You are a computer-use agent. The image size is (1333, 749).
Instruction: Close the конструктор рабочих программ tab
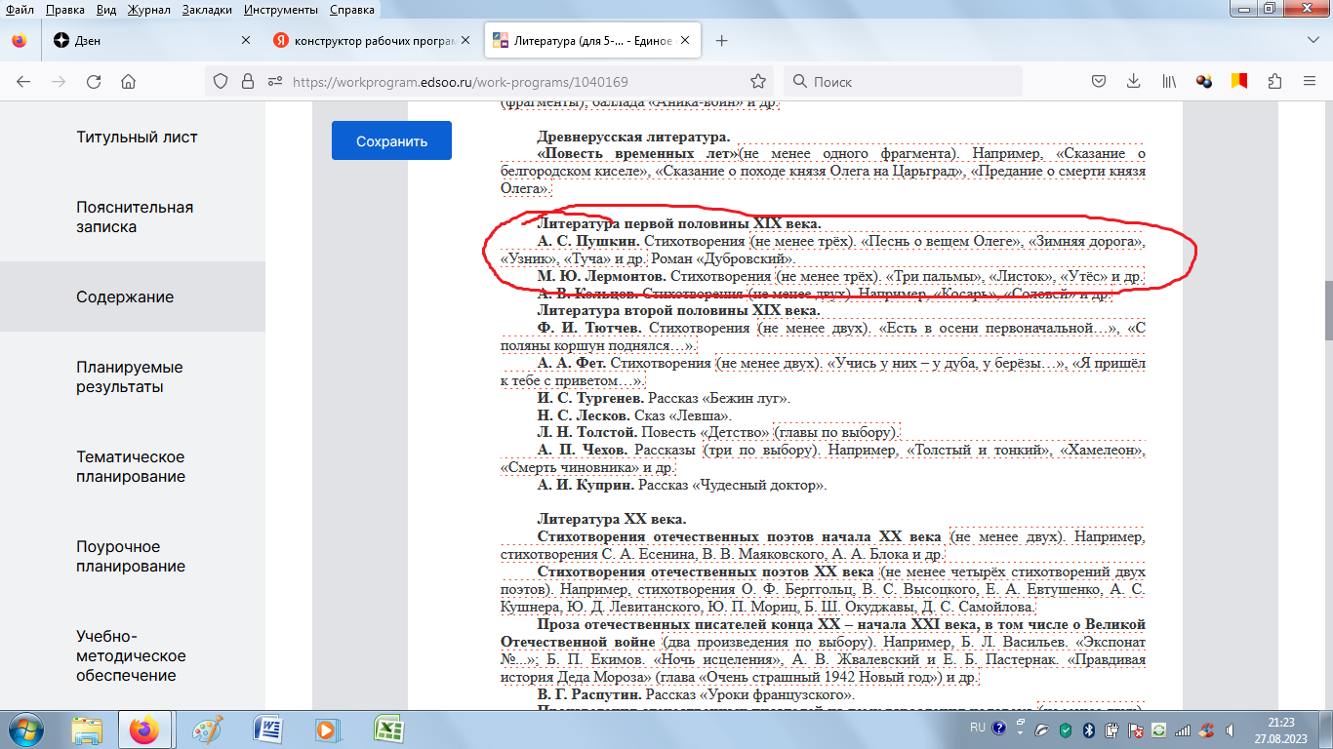tap(467, 41)
